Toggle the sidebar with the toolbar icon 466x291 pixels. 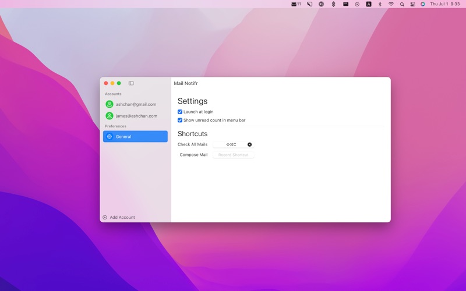point(131,83)
